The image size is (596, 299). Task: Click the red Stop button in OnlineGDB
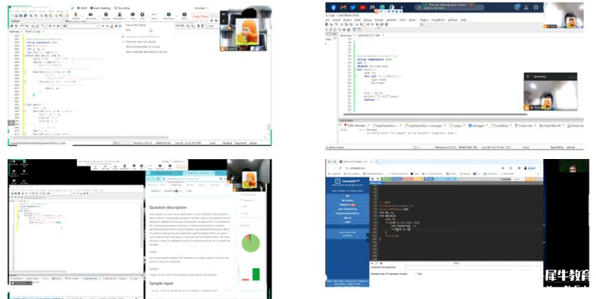pos(408,179)
